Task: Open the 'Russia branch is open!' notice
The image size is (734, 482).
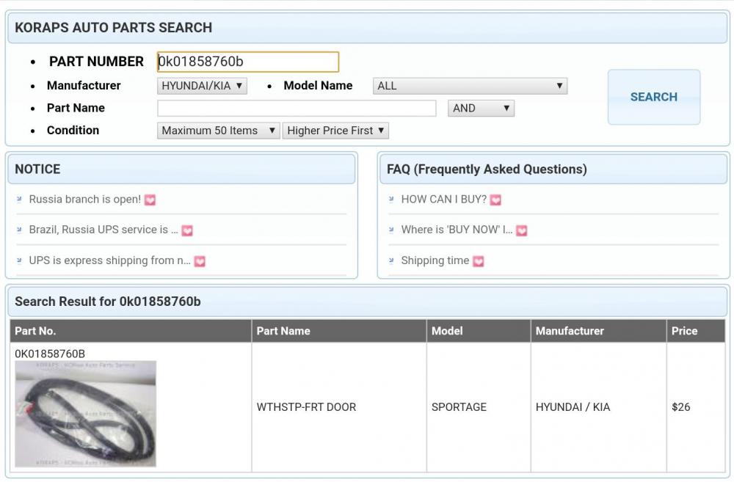Action: click(84, 200)
